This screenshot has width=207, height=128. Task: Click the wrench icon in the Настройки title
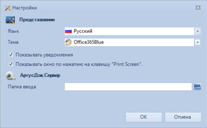tap(8, 8)
